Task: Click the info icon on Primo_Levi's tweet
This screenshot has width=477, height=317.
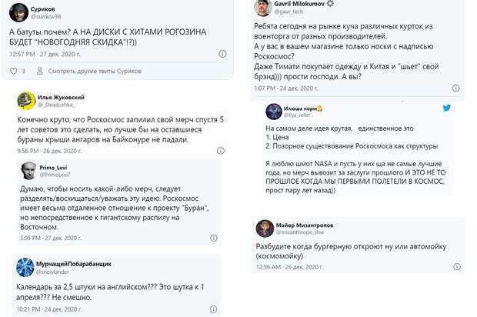Action: (214, 238)
